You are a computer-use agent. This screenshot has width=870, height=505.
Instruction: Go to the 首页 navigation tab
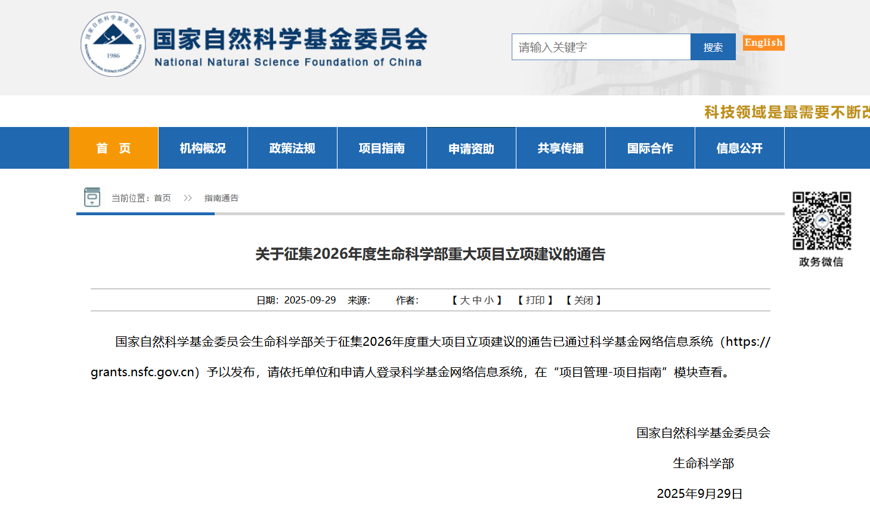click(x=113, y=148)
